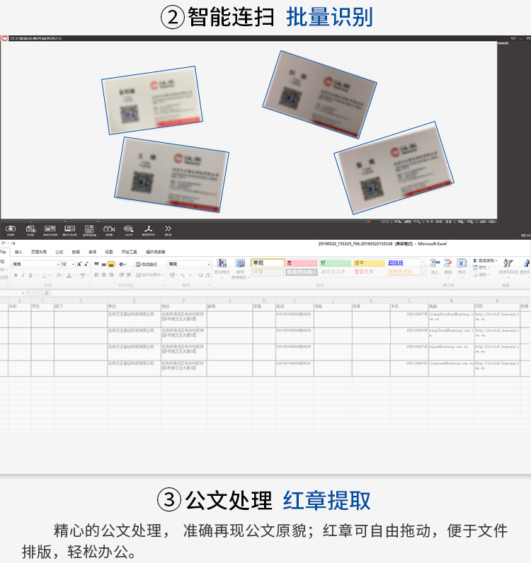
Task: Toggle the highlighted middle-align button
Action: point(111,264)
